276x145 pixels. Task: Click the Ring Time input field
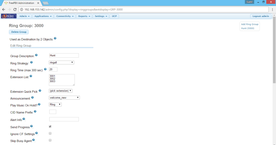pyautogui.click(x=53, y=69)
